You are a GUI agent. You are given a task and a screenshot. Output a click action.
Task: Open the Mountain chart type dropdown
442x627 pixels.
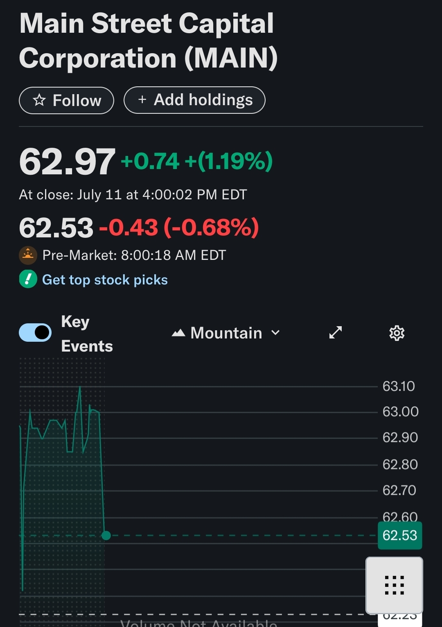[226, 333]
